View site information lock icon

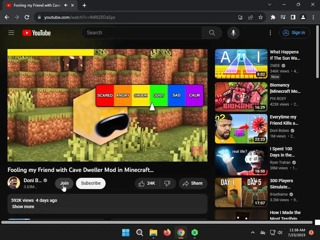coord(39,17)
